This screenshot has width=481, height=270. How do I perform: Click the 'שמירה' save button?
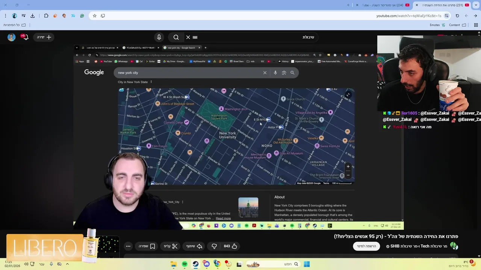[x=147, y=246]
